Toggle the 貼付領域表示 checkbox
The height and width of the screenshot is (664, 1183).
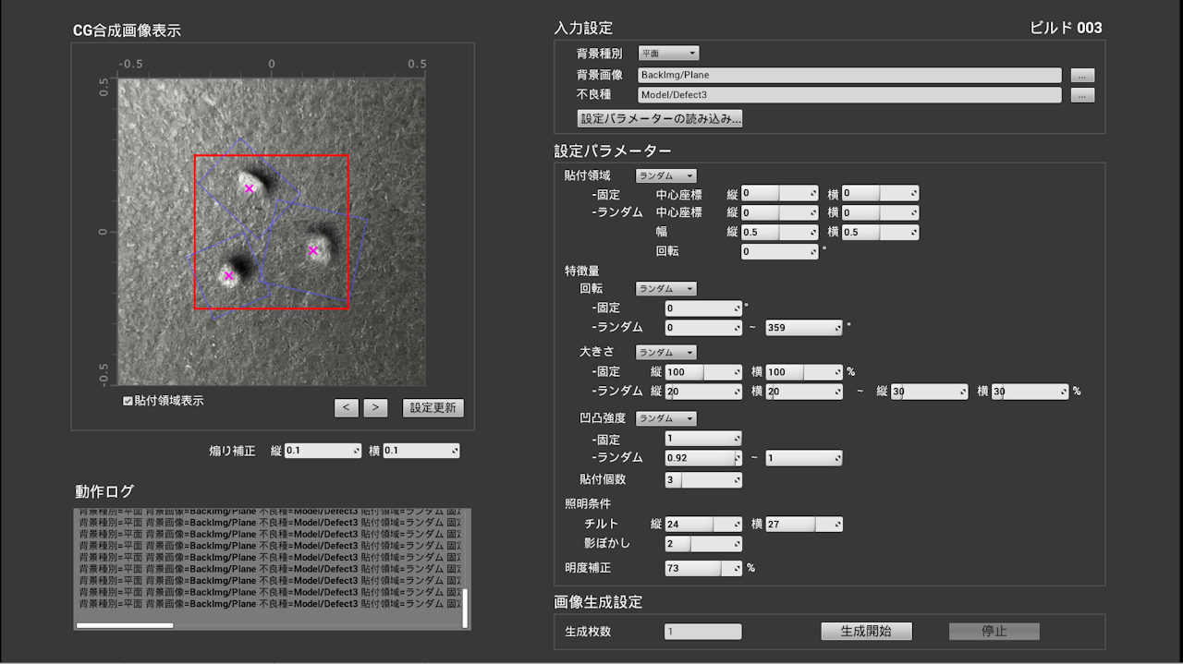pos(128,401)
